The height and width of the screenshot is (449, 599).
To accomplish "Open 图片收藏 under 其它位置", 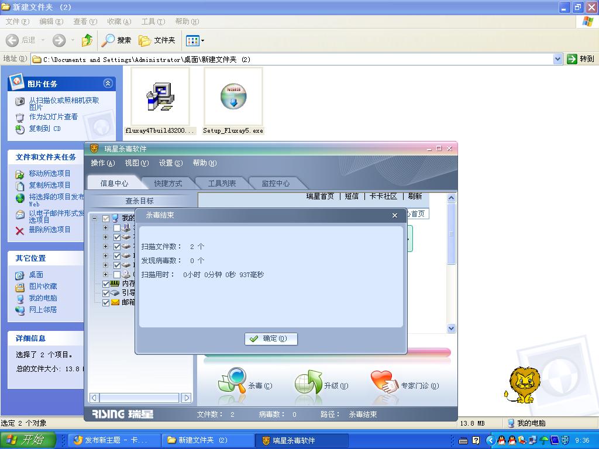I will pyautogui.click(x=43, y=286).
